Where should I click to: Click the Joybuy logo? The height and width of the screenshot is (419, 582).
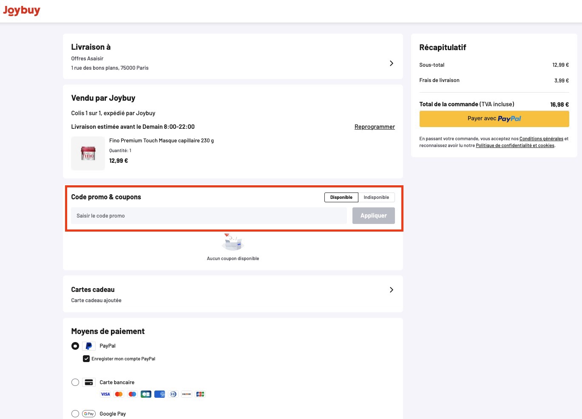(22, 11)
